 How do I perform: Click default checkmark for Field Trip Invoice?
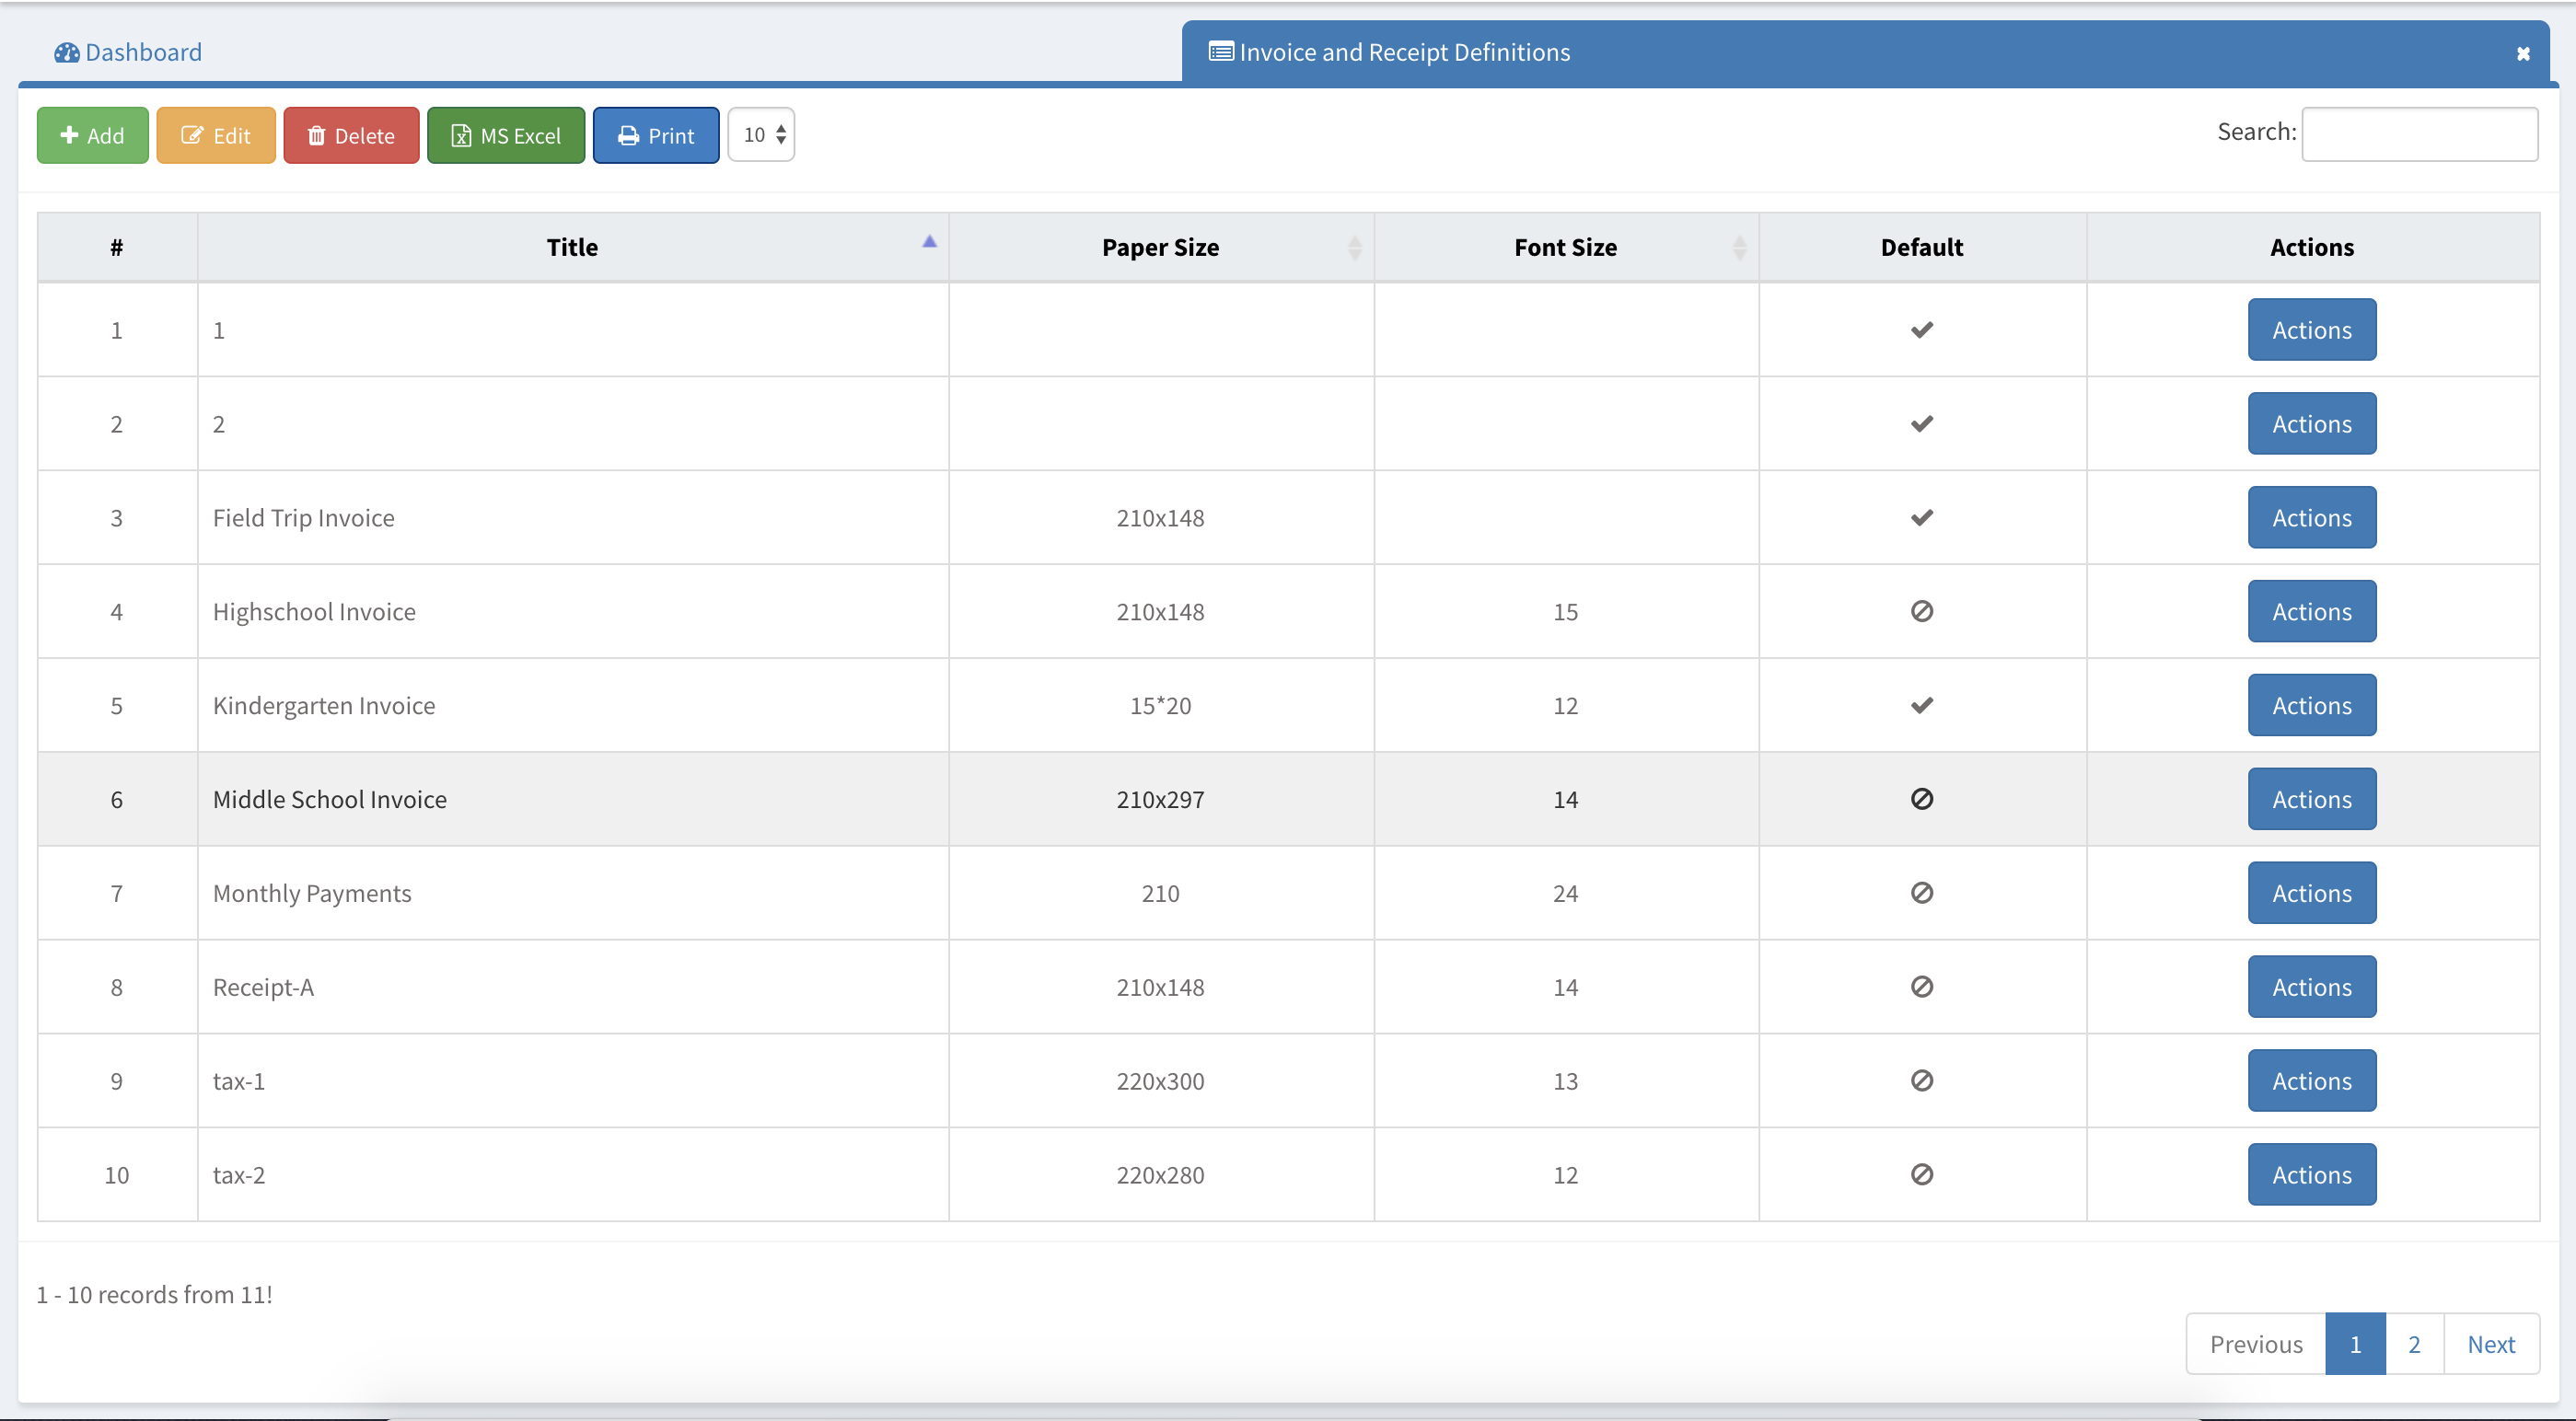pyautogui.click(x=1921, y=518)
